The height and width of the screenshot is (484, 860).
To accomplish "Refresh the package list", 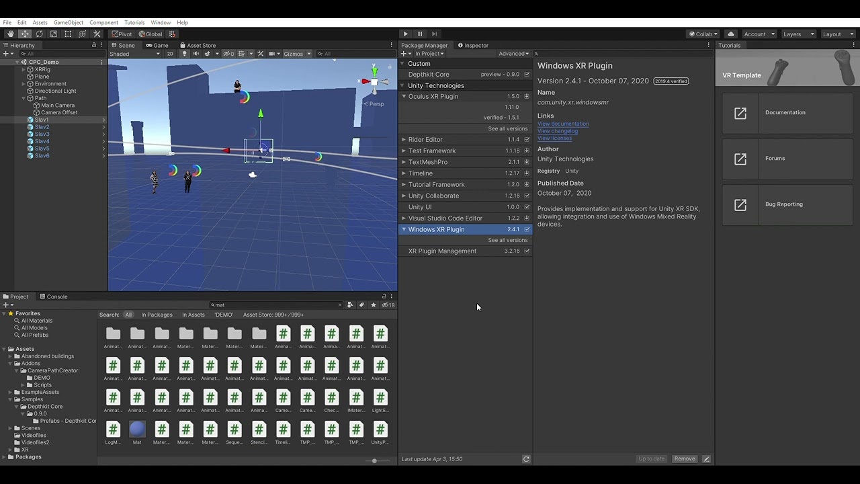I will pos(526,459).
